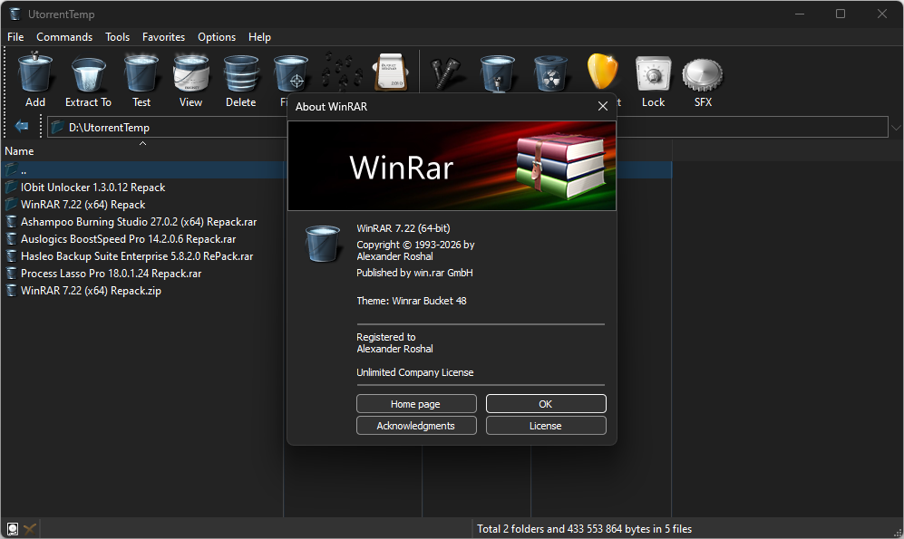This screenshot has width=904, height=539.
Task: Click the License button
Action: click(546, 426)
